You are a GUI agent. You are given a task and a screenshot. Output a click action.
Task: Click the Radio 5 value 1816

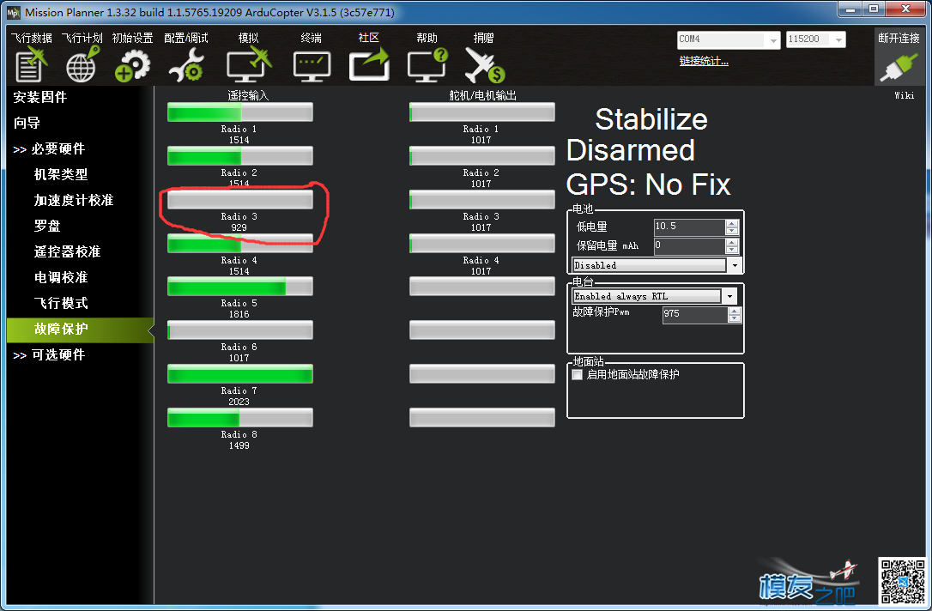(x=239, y=314)
